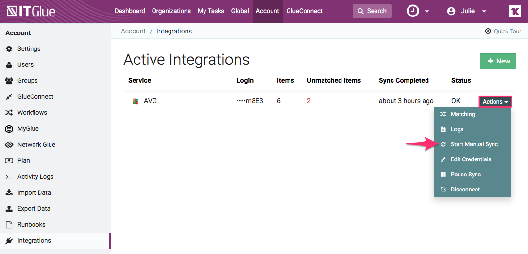Image resolution: width=528 pixels, height=254 pixels.
Task: Click the magnifier icon in Search
Action: click(x=360, y=11)
